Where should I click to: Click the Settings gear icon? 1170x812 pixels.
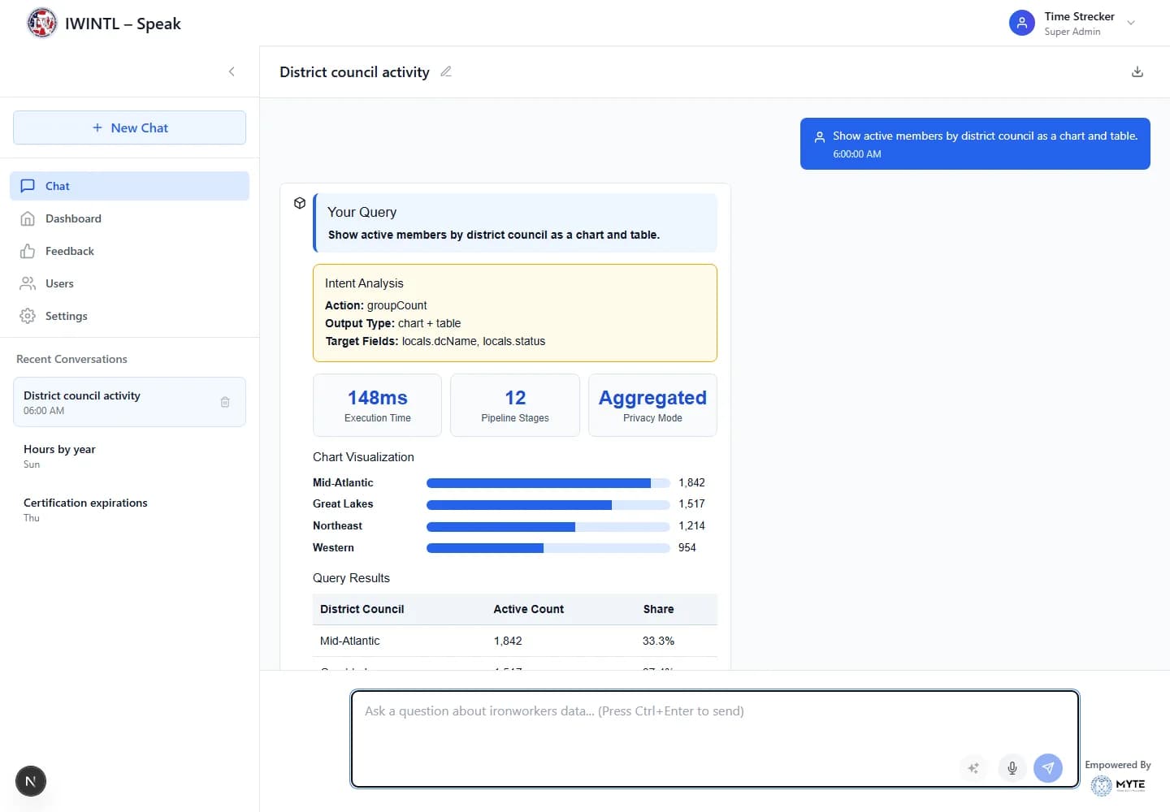[x=28, y=316]
